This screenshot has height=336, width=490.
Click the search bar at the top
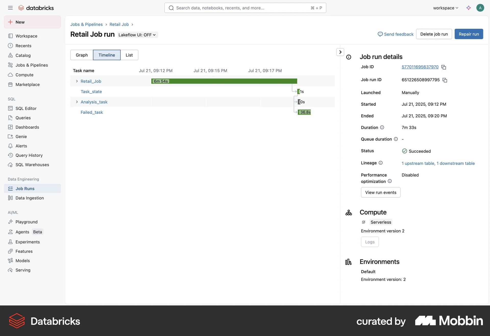[x=245, y=8]
